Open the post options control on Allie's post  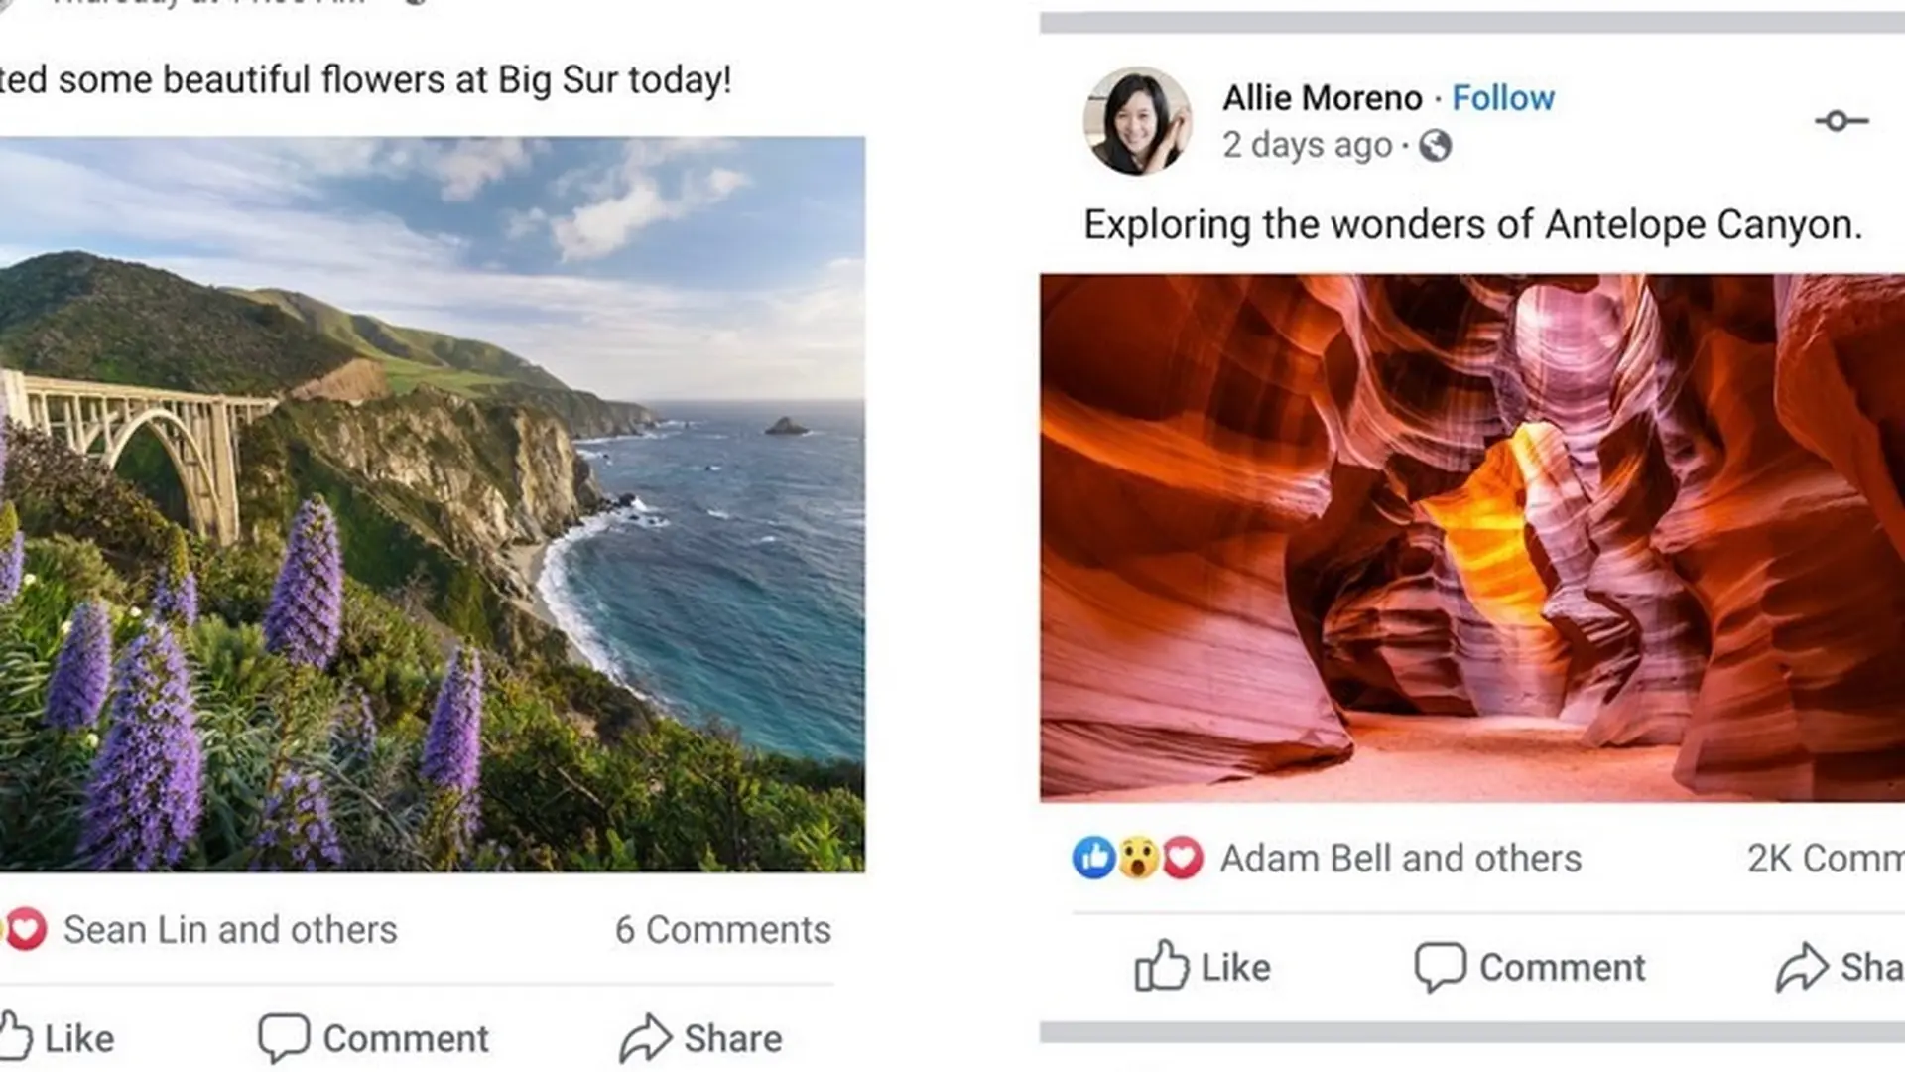point(1840,121)
